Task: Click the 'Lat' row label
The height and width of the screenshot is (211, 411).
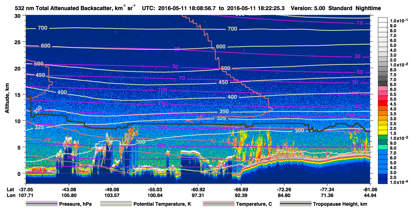Action: pos(10,189)
